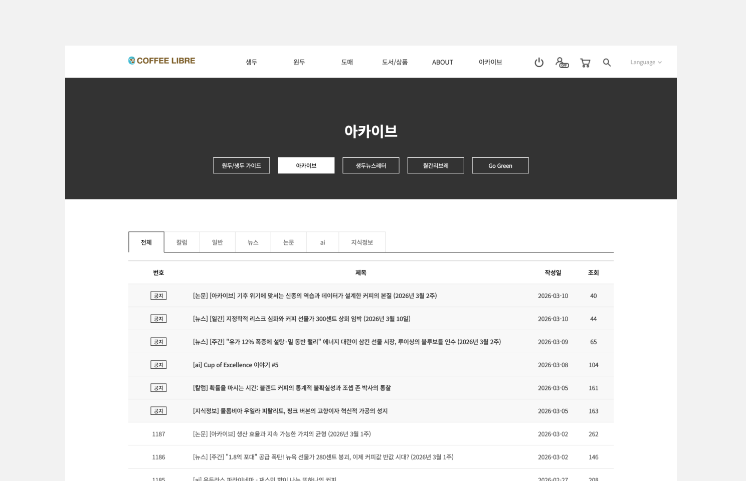Click the 생두뉴스레터 button

tap(370, 165)
